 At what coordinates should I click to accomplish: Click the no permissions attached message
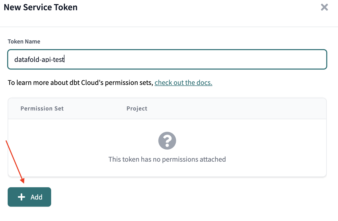(167, 159)
